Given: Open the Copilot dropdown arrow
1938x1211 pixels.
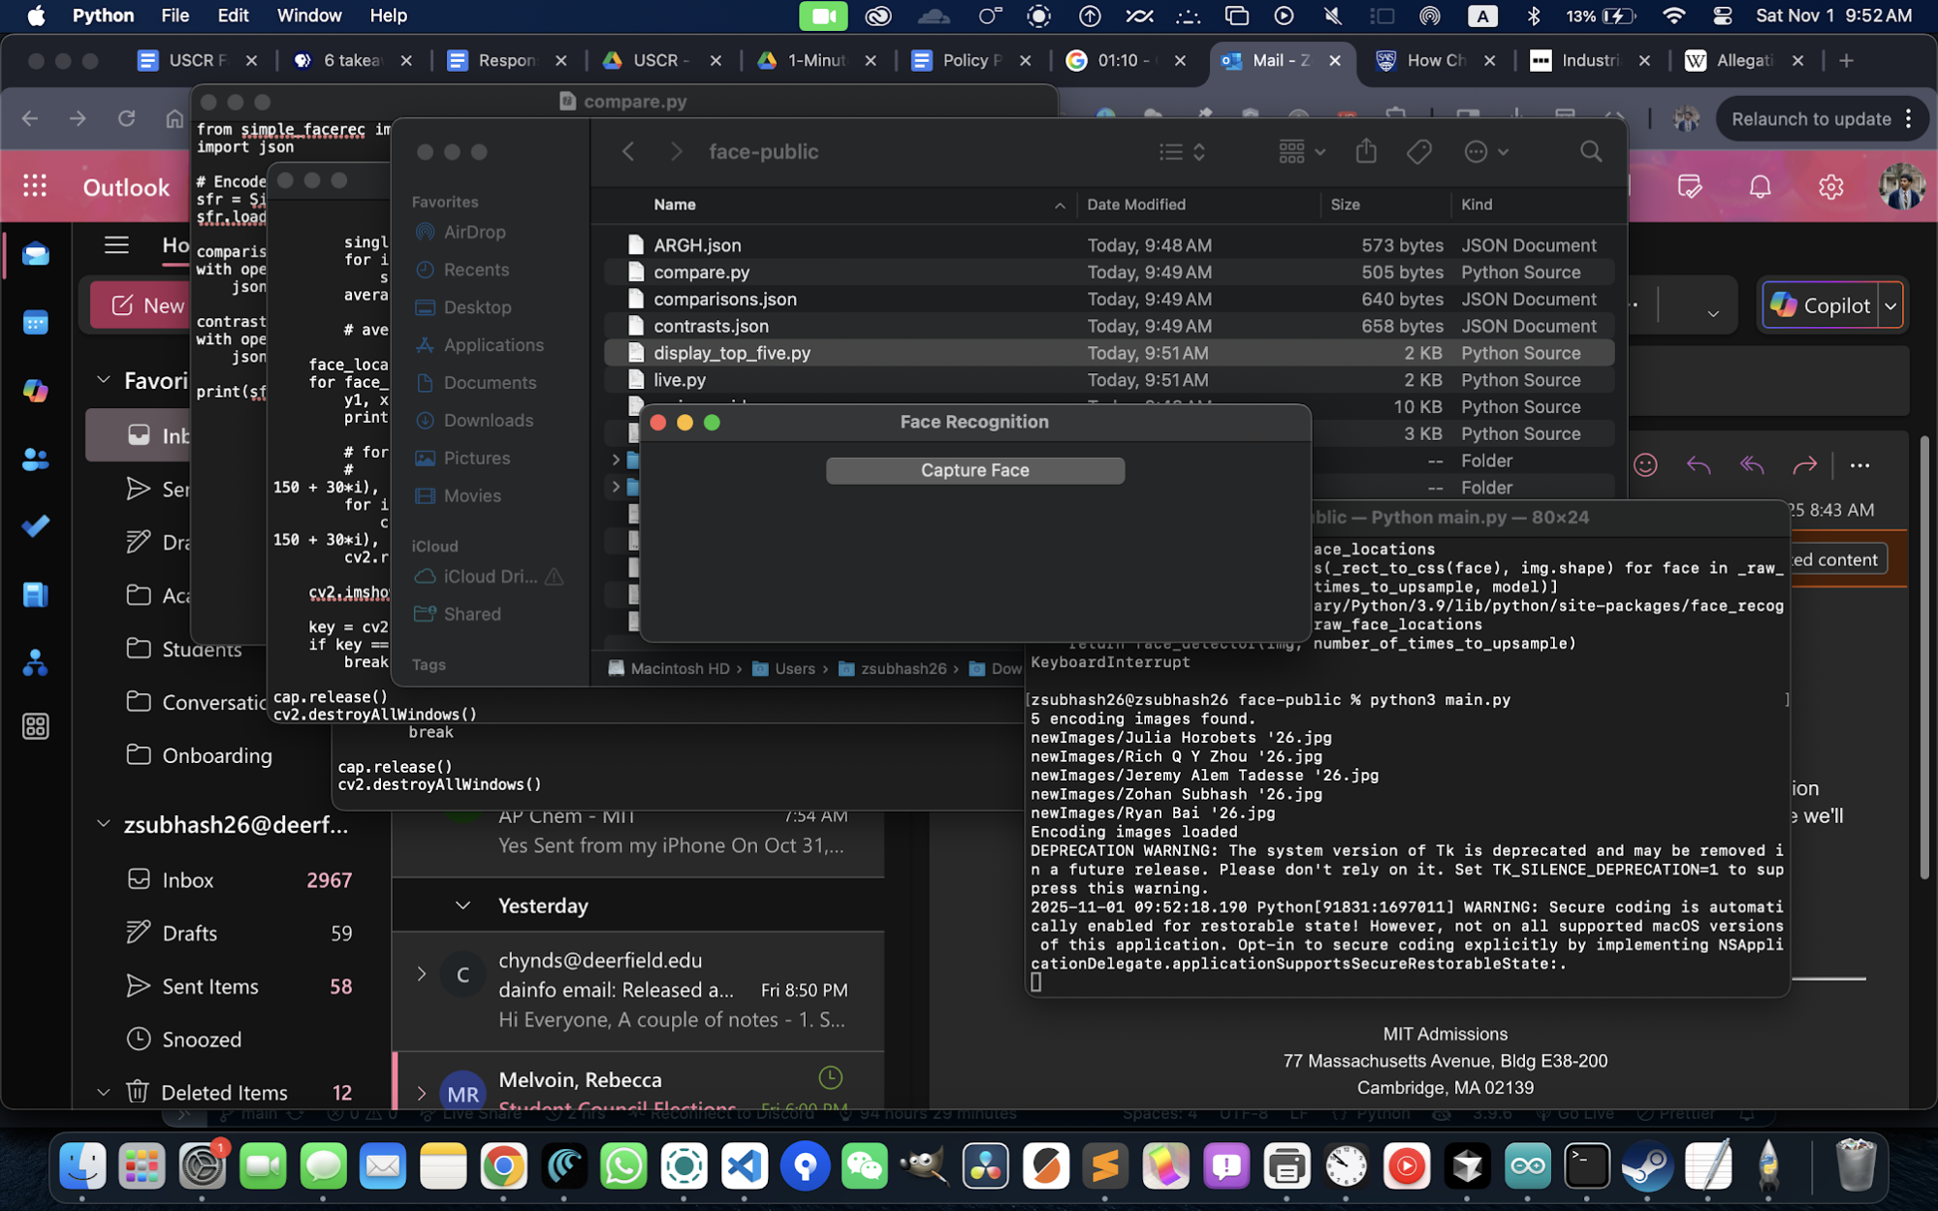Looking at the screenshot, I should 1890,306.
